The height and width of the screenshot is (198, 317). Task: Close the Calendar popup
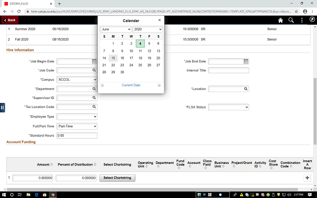click(x=159, y=20)
